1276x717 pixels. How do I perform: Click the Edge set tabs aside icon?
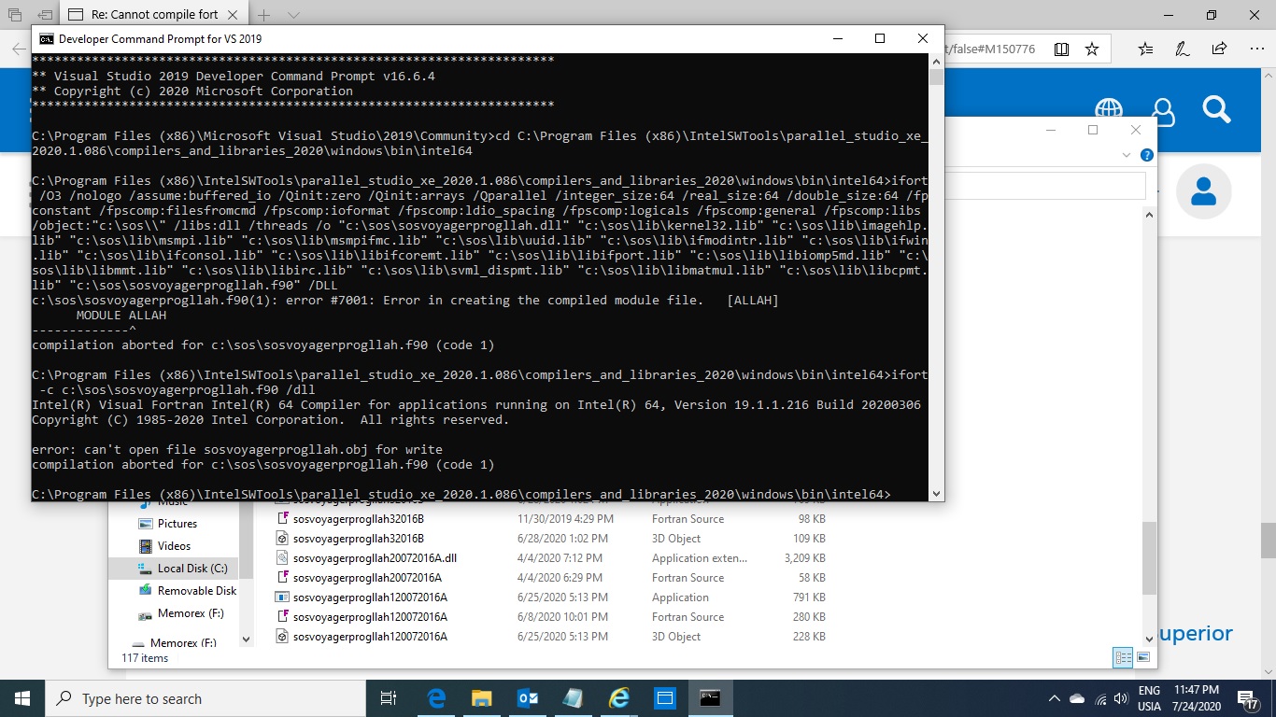pos(46,15)
